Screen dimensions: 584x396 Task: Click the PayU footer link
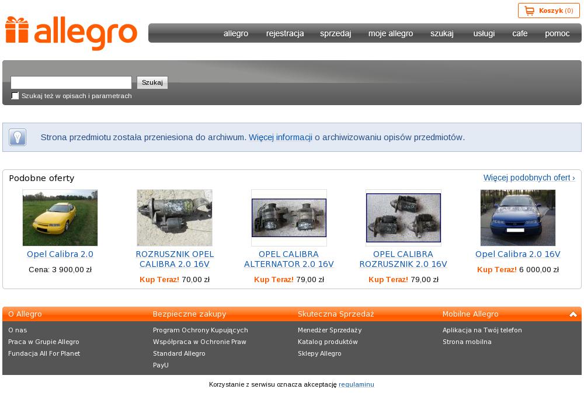click(x=161, y=365)
